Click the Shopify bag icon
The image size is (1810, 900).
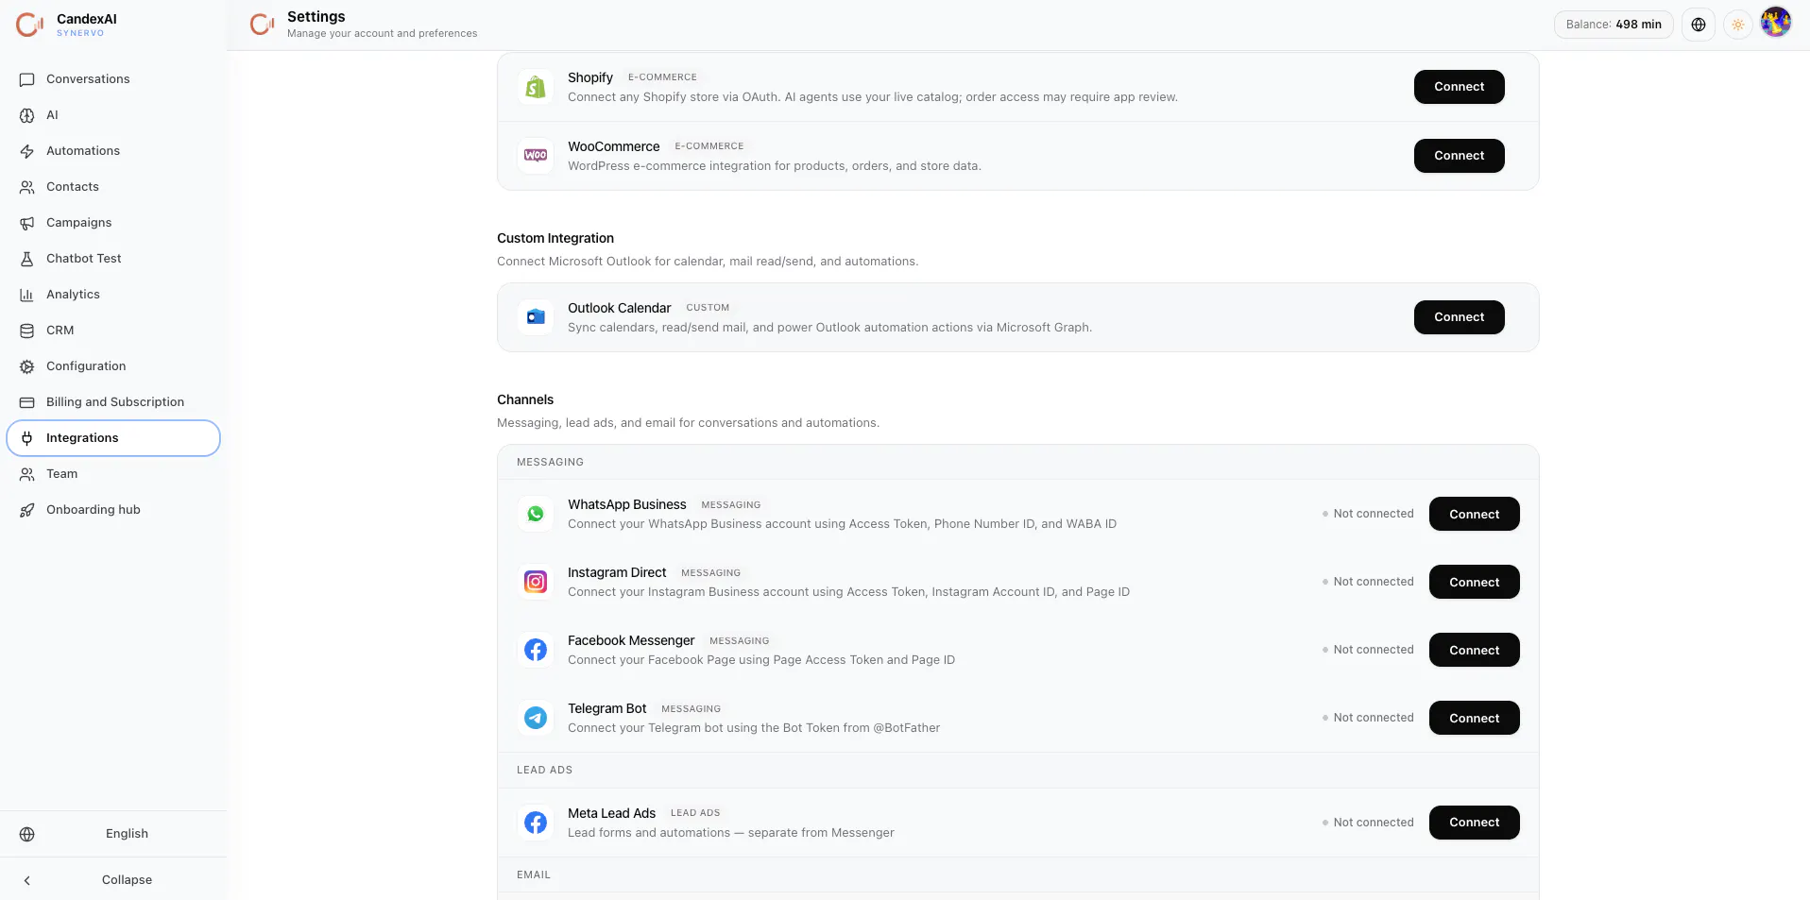tap(536, 87)
